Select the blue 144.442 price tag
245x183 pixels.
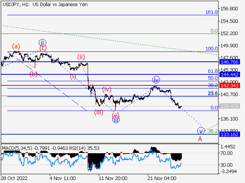point(229,75)
